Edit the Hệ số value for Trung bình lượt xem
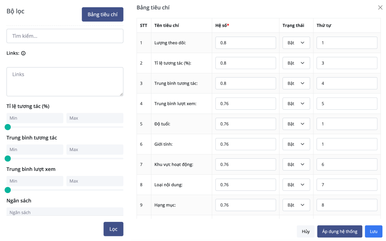 pyautogui.click(x=246, y=103)
